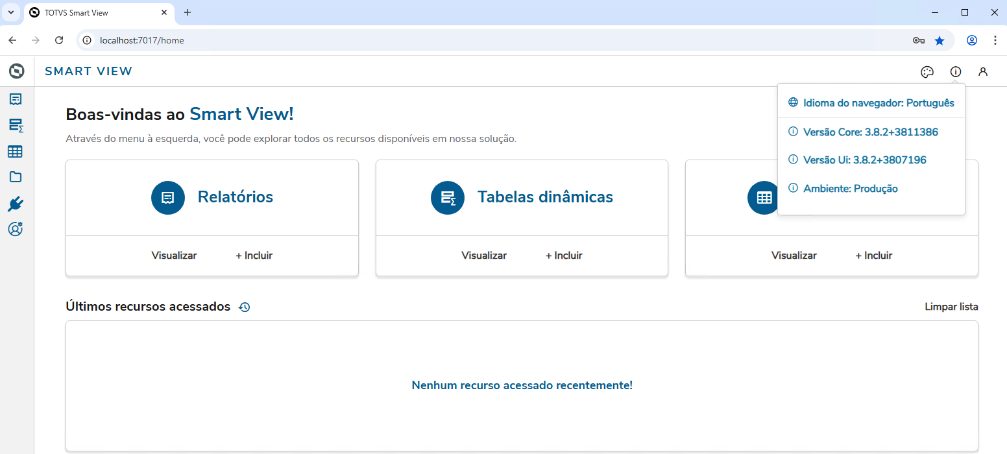1007x454 pixels.
Task: Toggle the information icon in header
Action: [956, 72]
